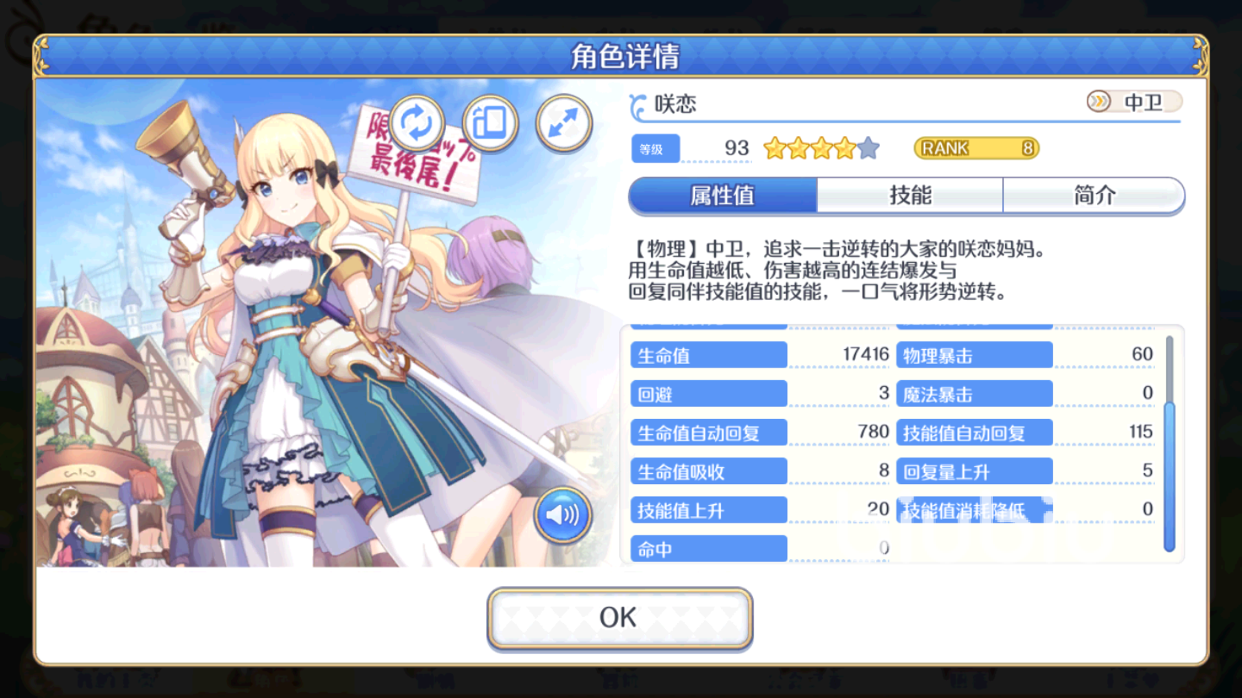
Task: Click the 回复量上升 stat label
Action: coord(974,471)
